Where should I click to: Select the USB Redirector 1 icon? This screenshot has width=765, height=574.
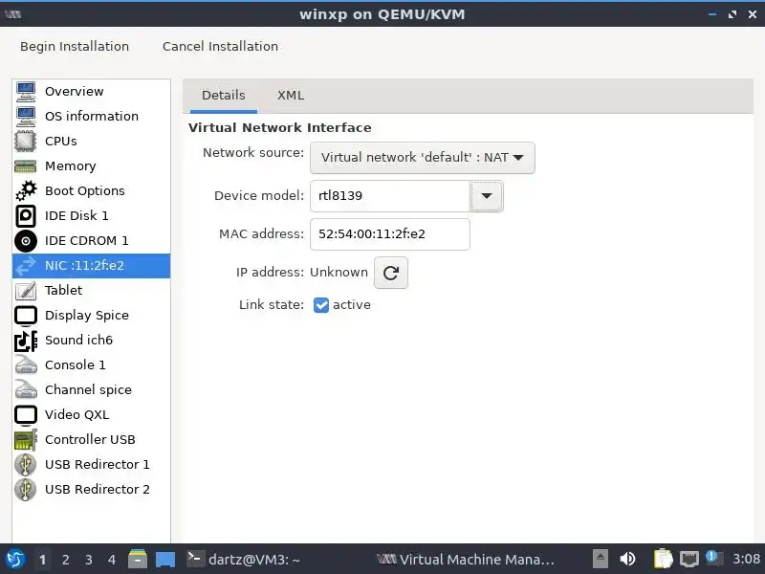[x=26, y=465]
